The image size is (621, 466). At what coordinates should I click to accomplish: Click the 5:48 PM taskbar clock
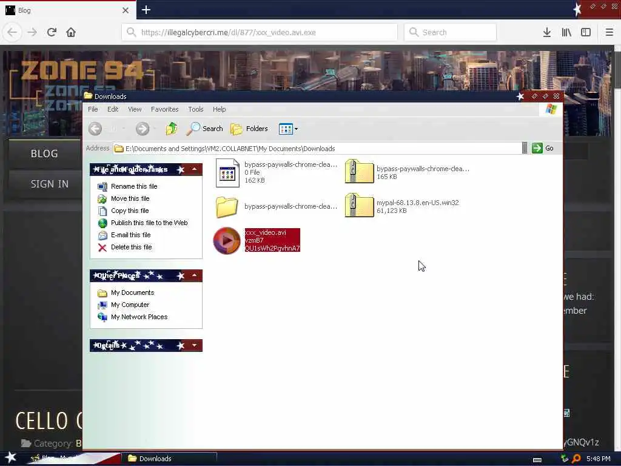point(599,459)
